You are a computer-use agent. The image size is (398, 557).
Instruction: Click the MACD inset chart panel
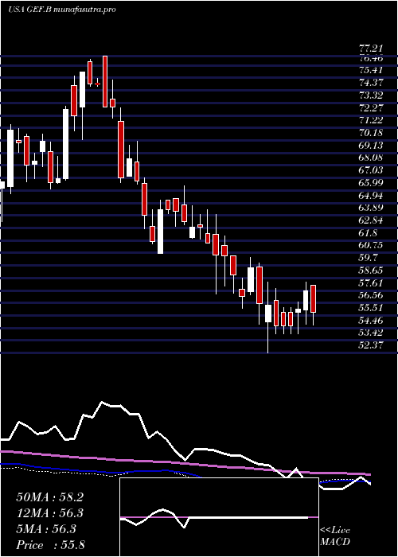tap(219, 517)
